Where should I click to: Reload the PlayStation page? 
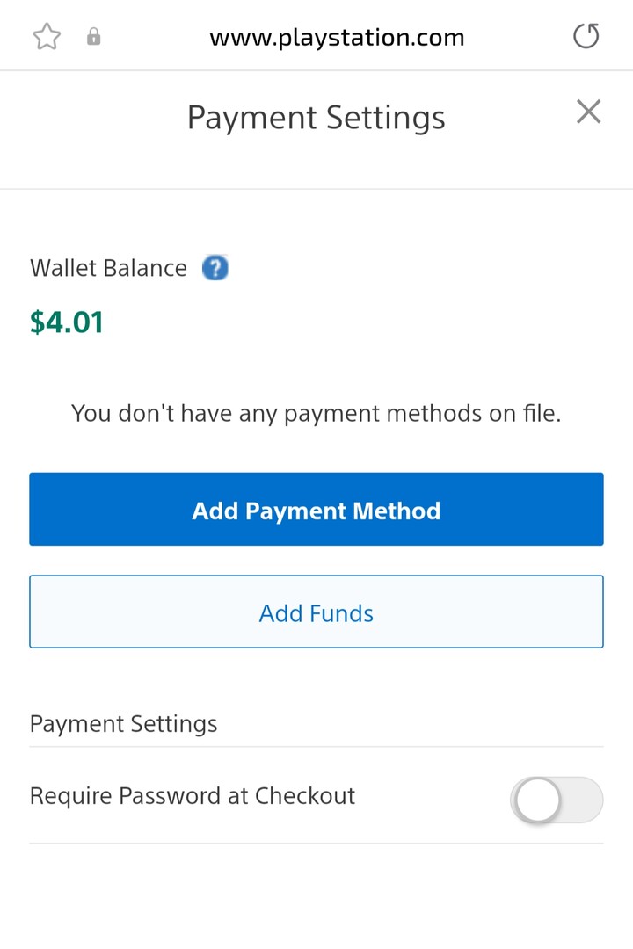(x=586, y=37)
